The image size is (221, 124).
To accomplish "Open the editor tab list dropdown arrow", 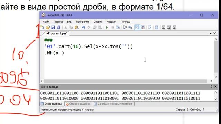I will point(211,33).
